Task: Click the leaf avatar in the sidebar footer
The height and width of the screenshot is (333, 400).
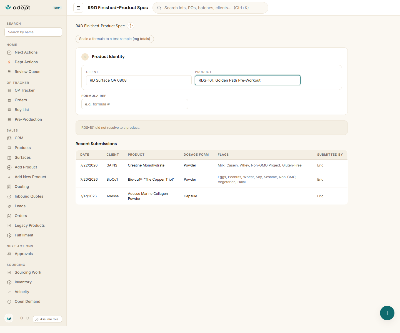Action: click(x=9, y=318)
